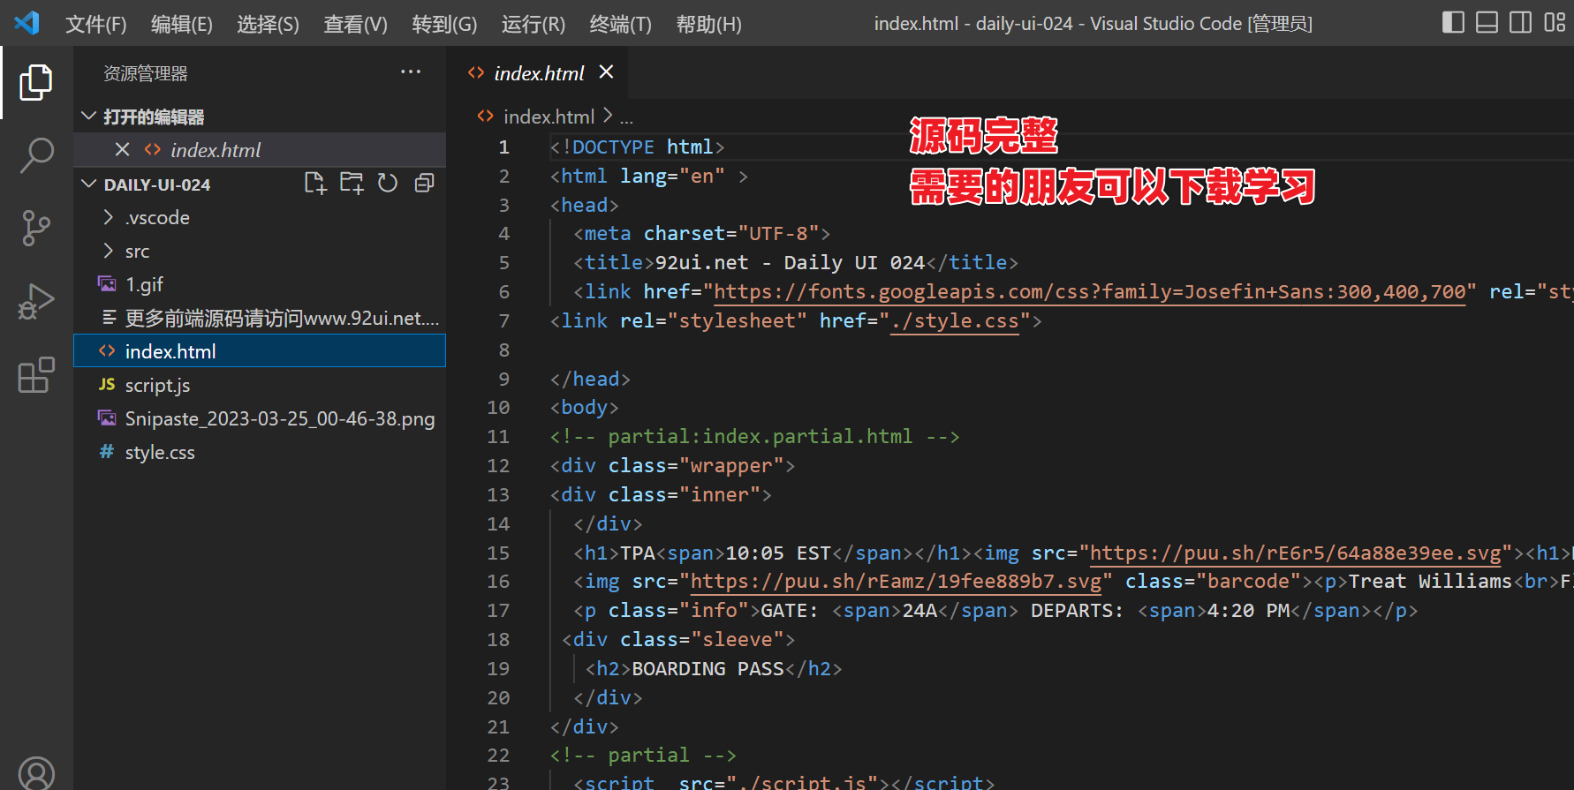Viewport: 1574px width, 790px height.
Task: Open the Extensions view
Action: tap(36, 375)
